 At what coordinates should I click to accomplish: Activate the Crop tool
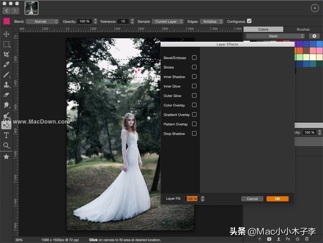point(6,54)
